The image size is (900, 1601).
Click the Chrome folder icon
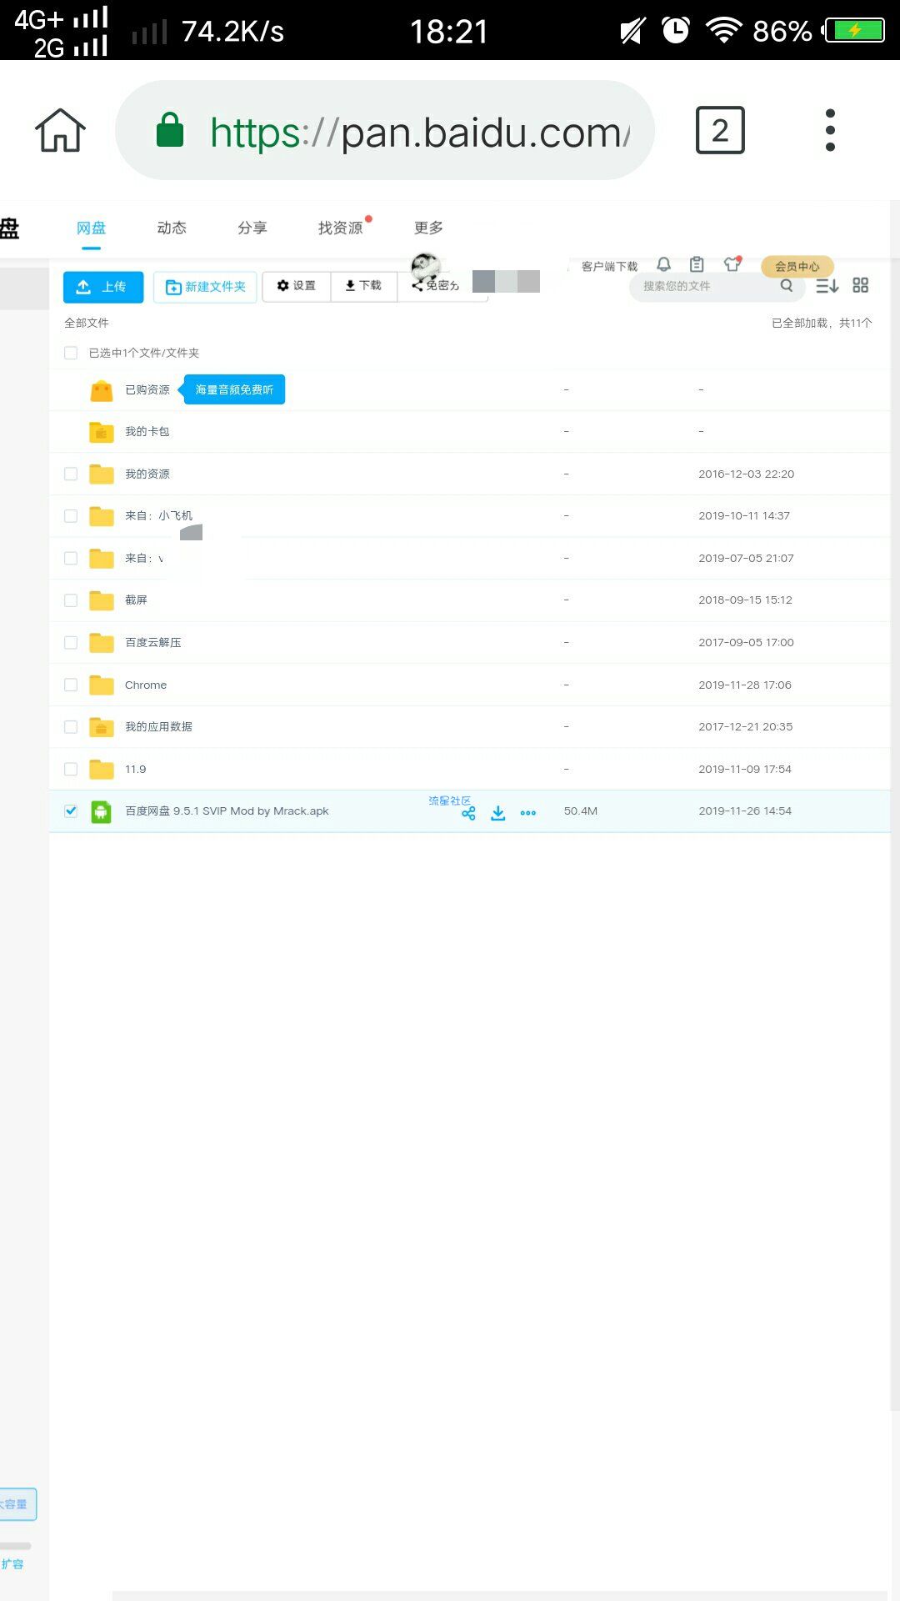pyautogui.click(x=102, y=685)
